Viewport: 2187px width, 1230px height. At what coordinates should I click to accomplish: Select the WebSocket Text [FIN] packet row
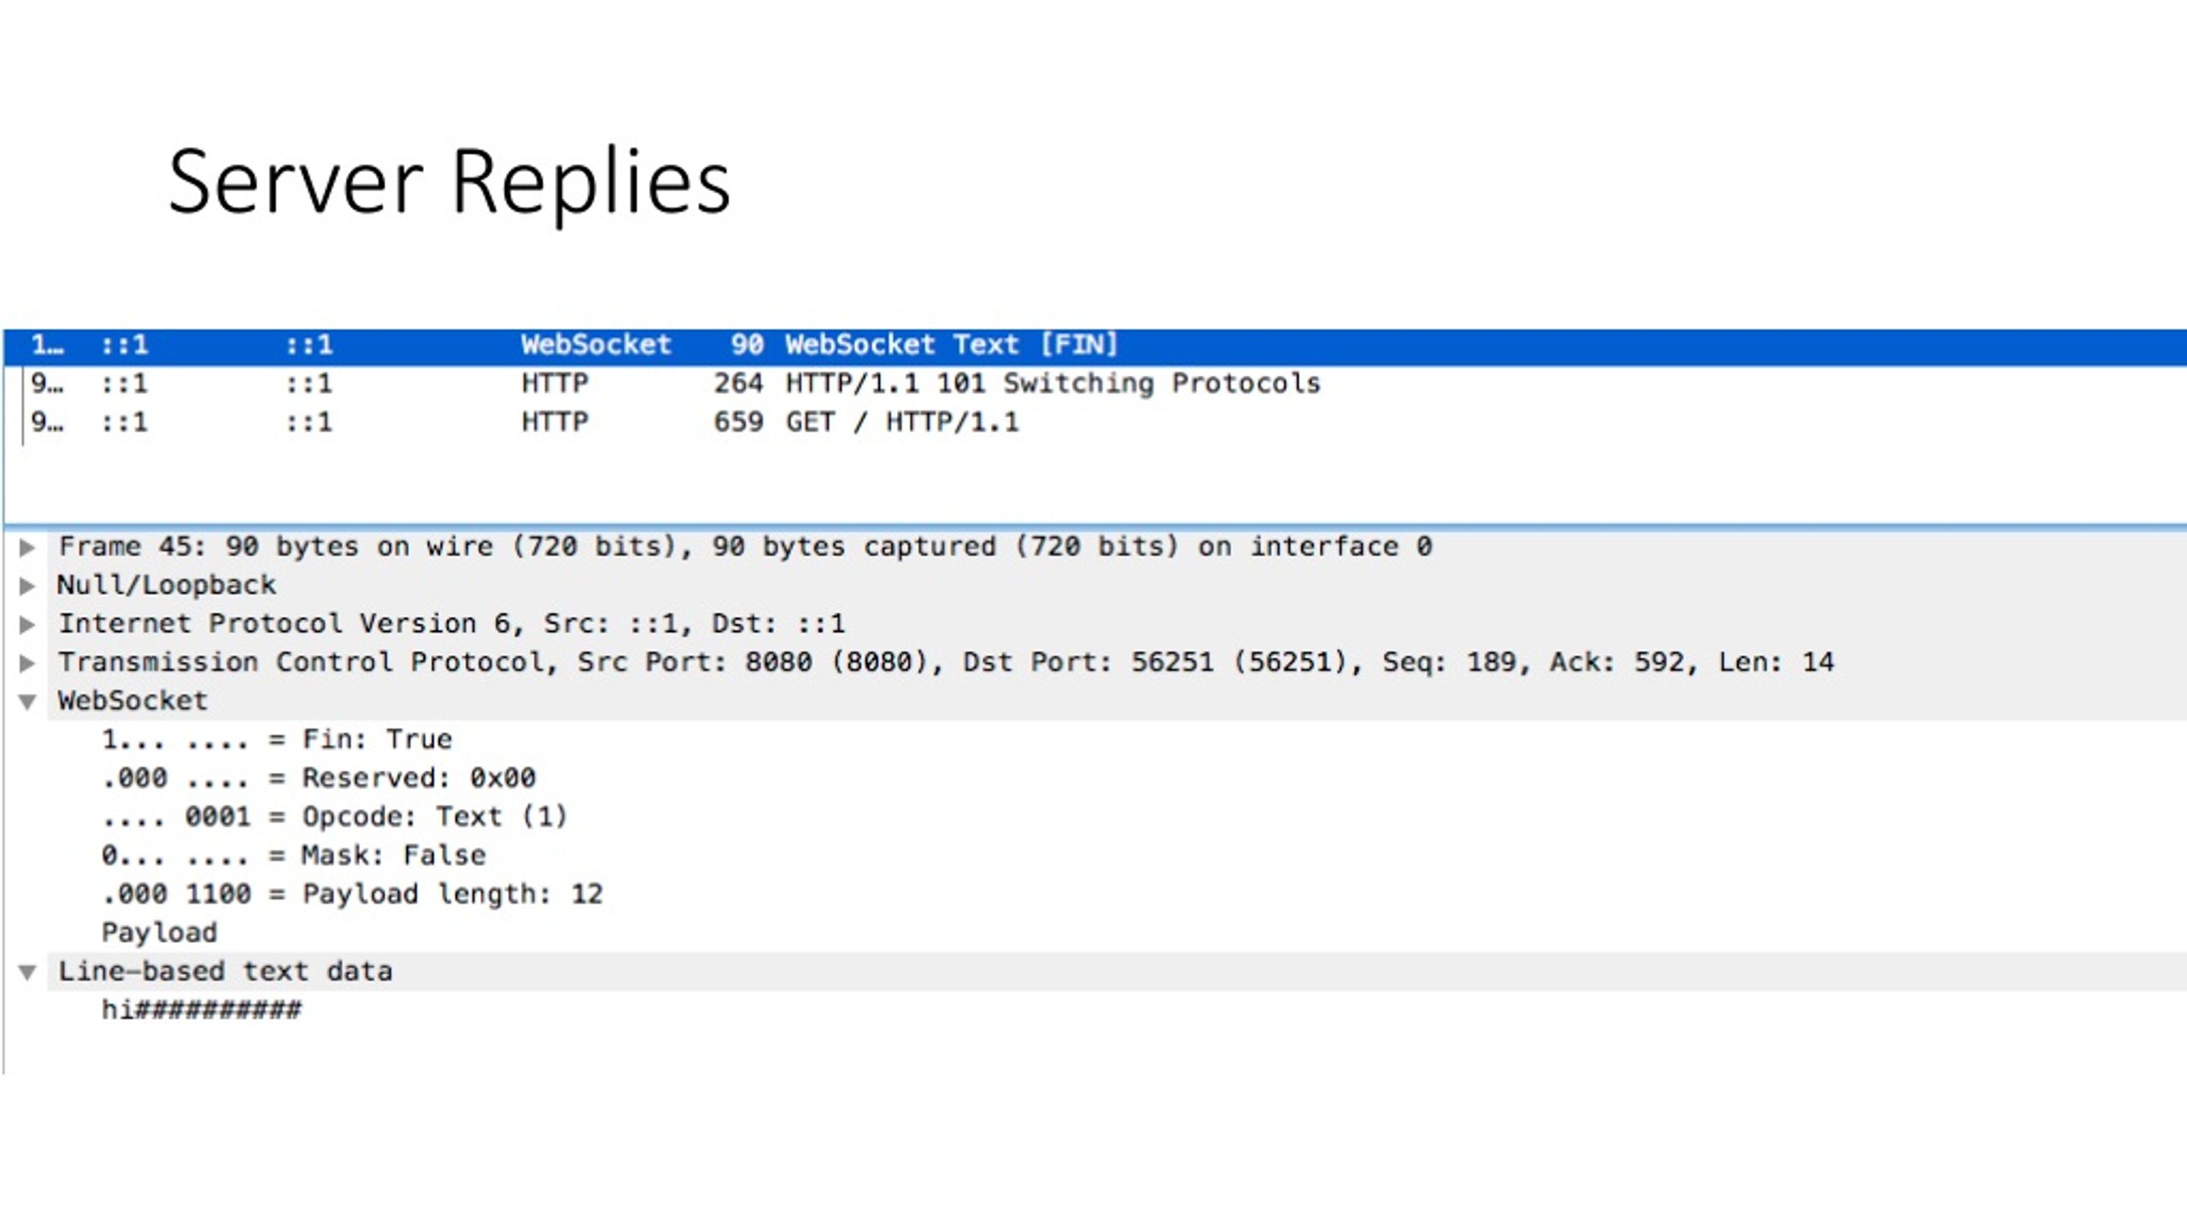1095,346
